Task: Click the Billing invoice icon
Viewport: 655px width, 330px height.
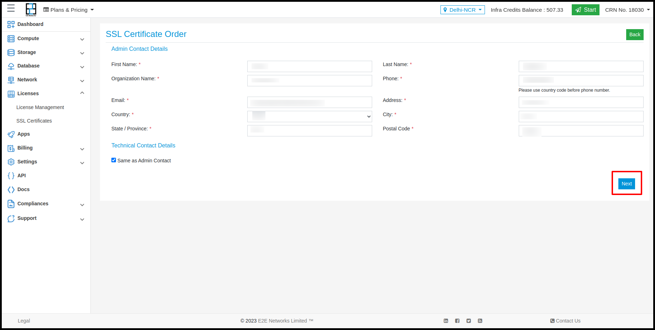Action: point(11,148)
